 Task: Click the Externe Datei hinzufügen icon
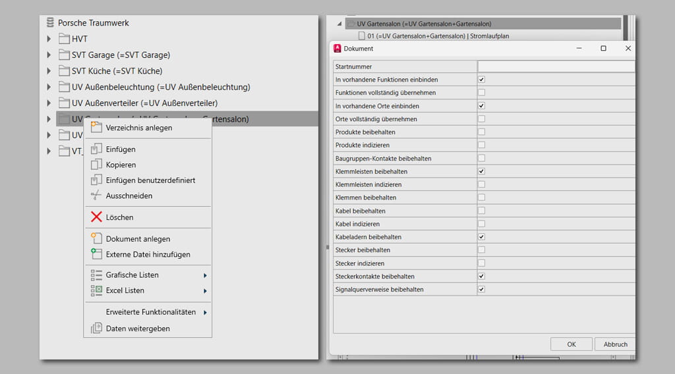(96, 254)
